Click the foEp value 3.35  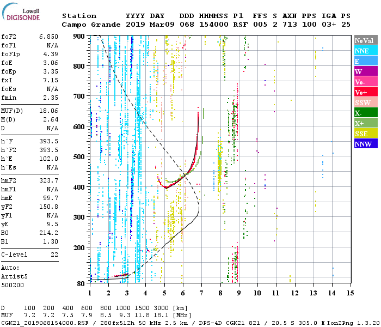pyautogui.click(x=51, y=71)
